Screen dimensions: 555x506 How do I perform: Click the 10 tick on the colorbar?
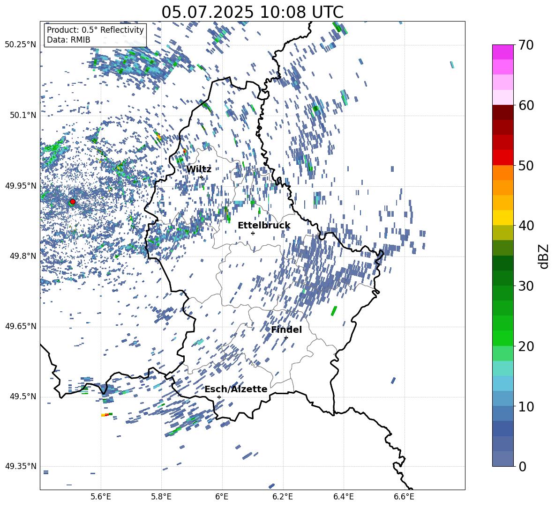(x=526, y=406)
